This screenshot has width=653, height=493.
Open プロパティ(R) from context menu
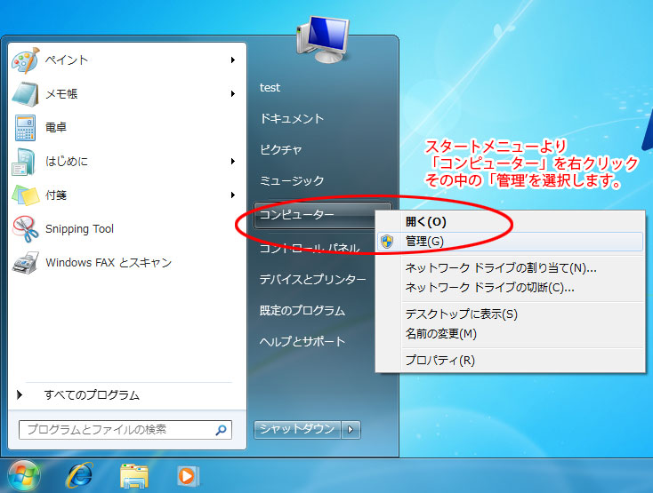pos(510,361)
